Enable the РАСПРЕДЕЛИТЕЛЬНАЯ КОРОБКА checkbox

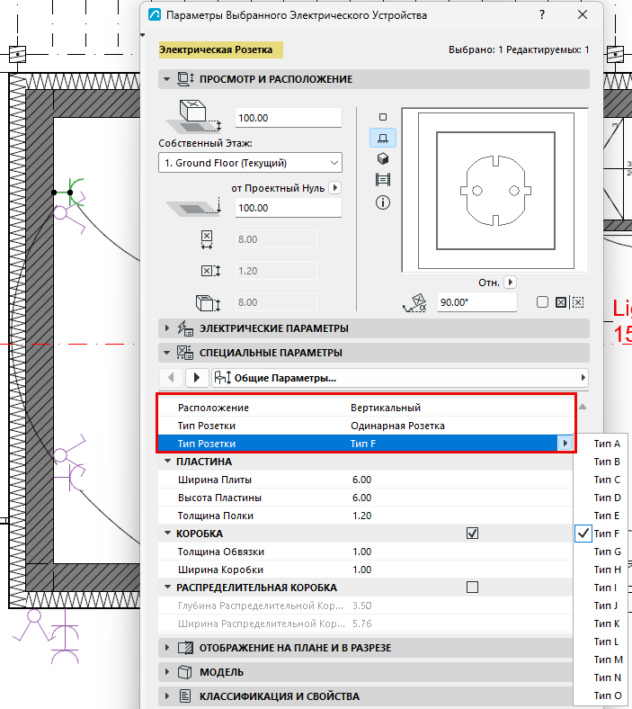(472, 588)
